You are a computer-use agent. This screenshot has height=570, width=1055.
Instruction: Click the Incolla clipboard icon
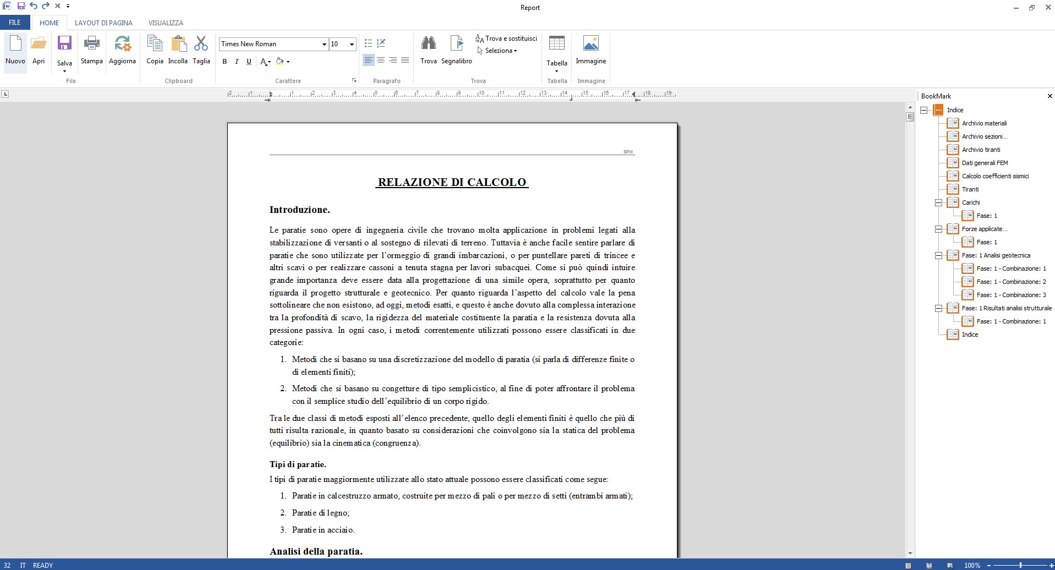click(178, 45)
